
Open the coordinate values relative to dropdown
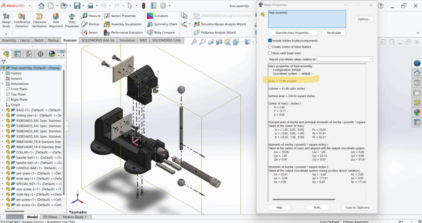tap(345, 59)
